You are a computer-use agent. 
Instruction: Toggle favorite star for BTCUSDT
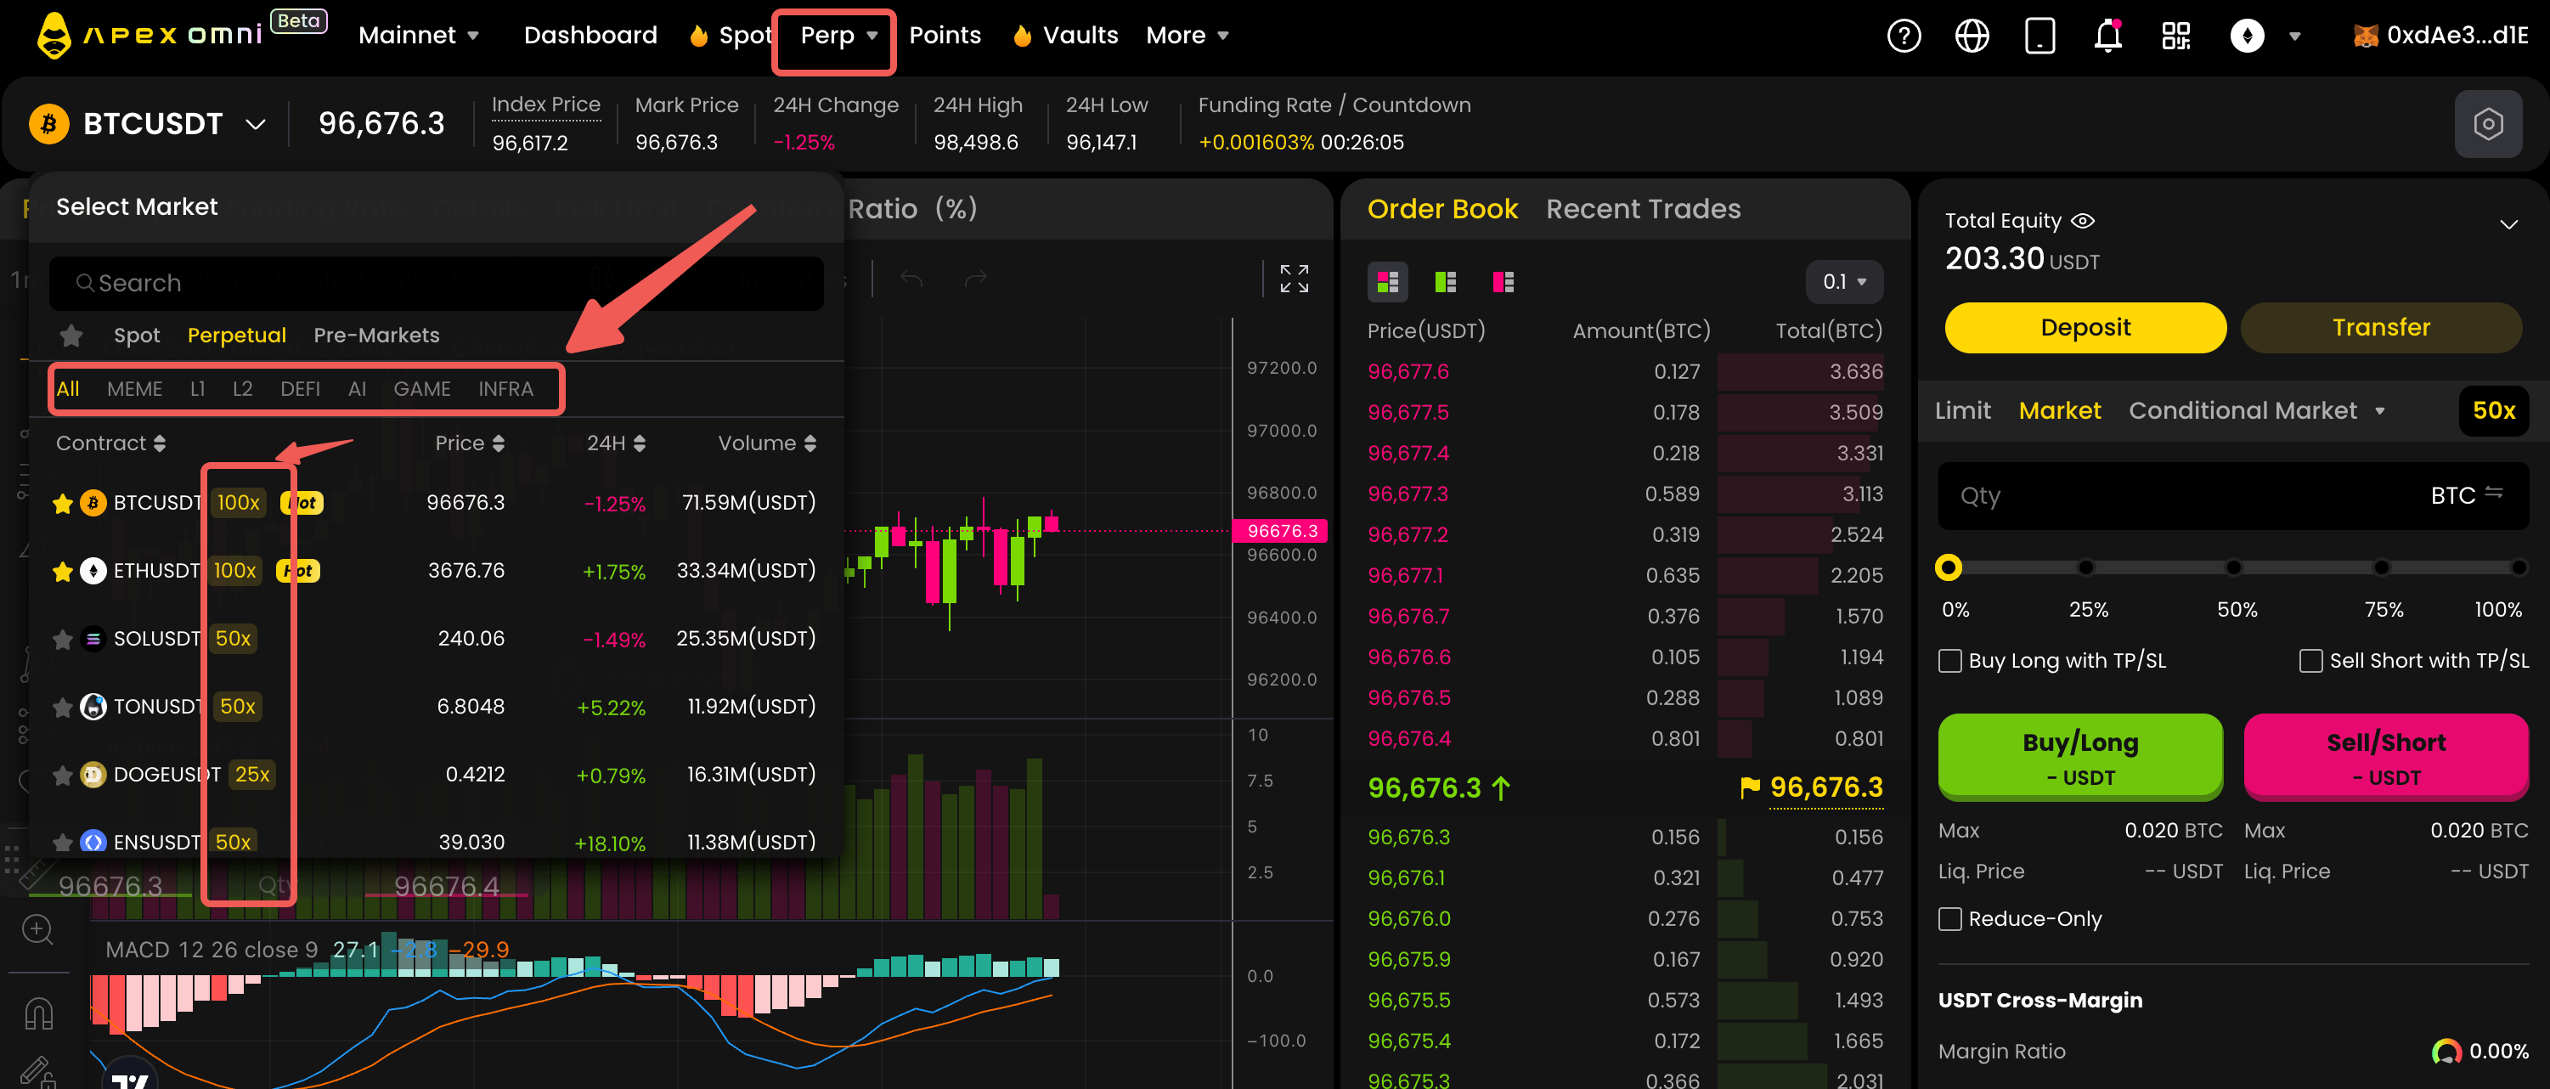[x=62, y=503]
